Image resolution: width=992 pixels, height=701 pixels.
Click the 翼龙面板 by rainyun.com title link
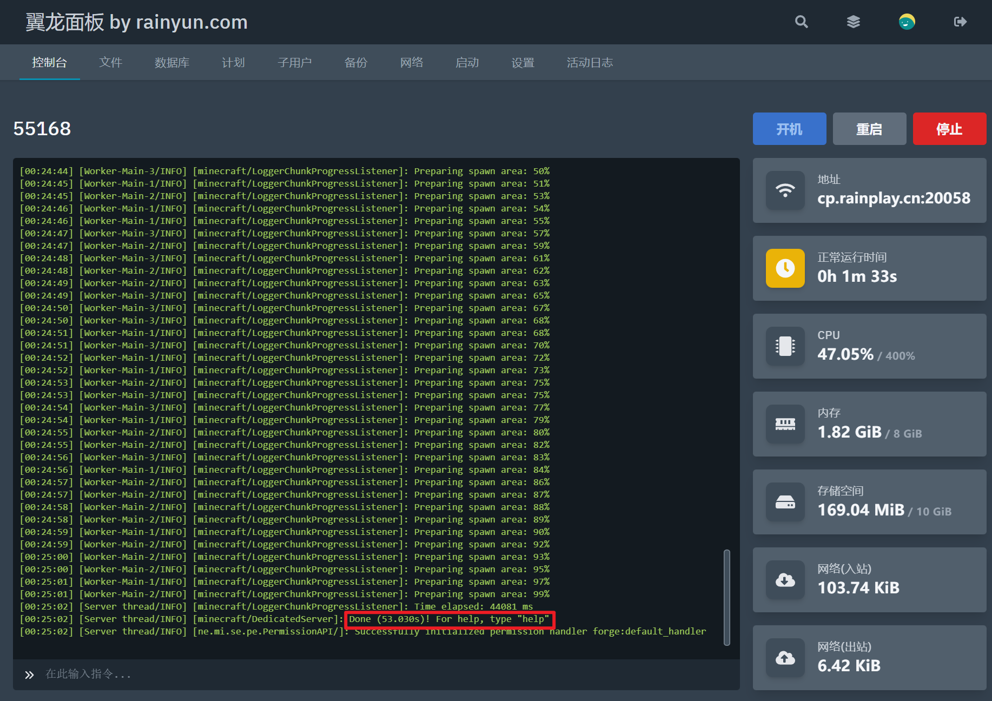pos(136,22)
